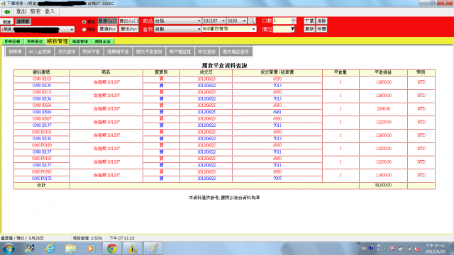Select the 複式 combination-order radio button
This screenshot has height=255, width=454.
point(84,29)
